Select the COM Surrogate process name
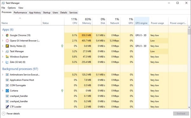The image size is (191, 118). pos(18,85)
